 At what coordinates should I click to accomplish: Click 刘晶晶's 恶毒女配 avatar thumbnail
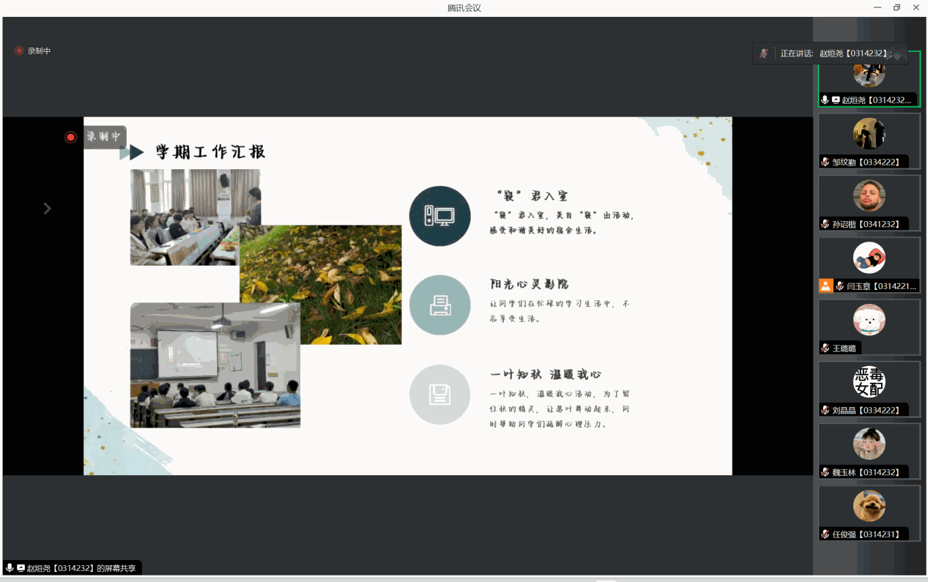tap(869, 381)
